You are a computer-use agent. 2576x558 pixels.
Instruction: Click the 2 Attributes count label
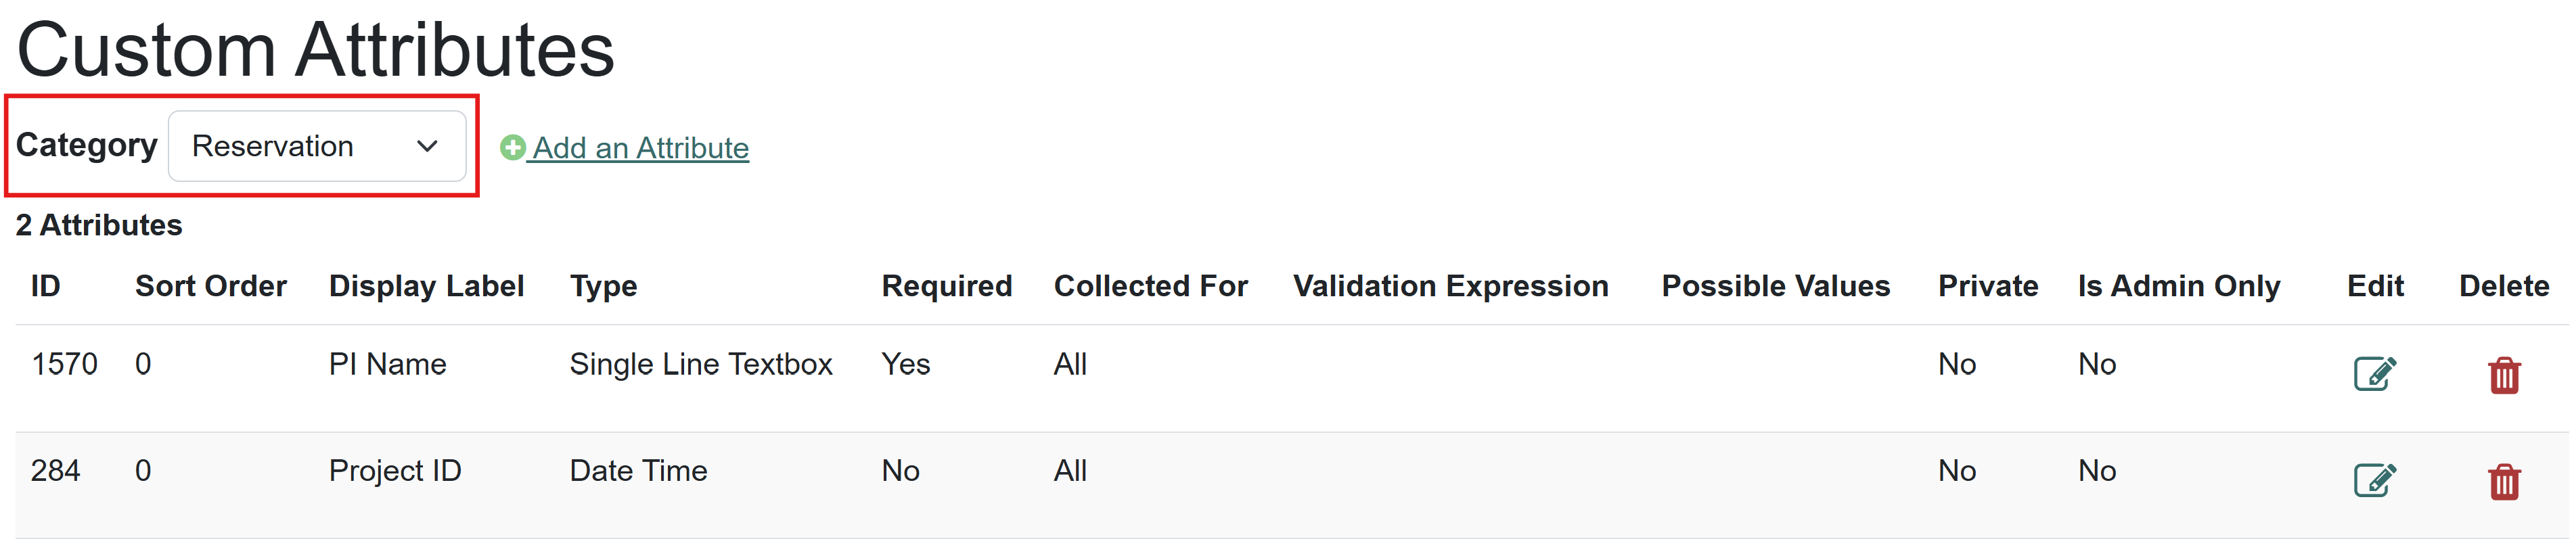(x=99, y=225)
